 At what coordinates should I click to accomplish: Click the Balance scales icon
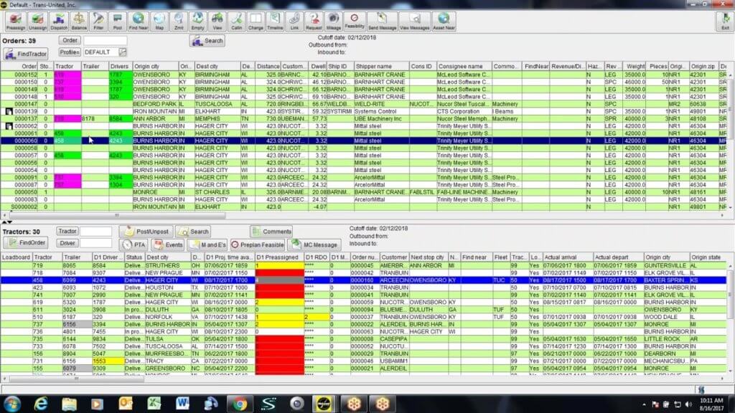(79, 22)
